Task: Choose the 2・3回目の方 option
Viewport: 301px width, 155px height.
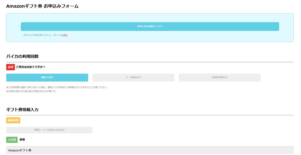Action: pyautogui.click(x=133, y=77)
